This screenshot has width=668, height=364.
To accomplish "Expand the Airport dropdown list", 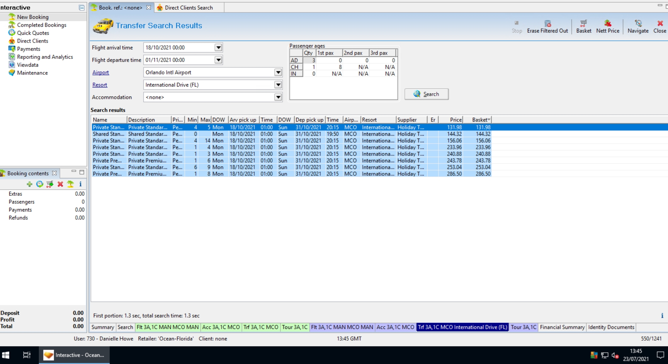I will tap(278, 72).
